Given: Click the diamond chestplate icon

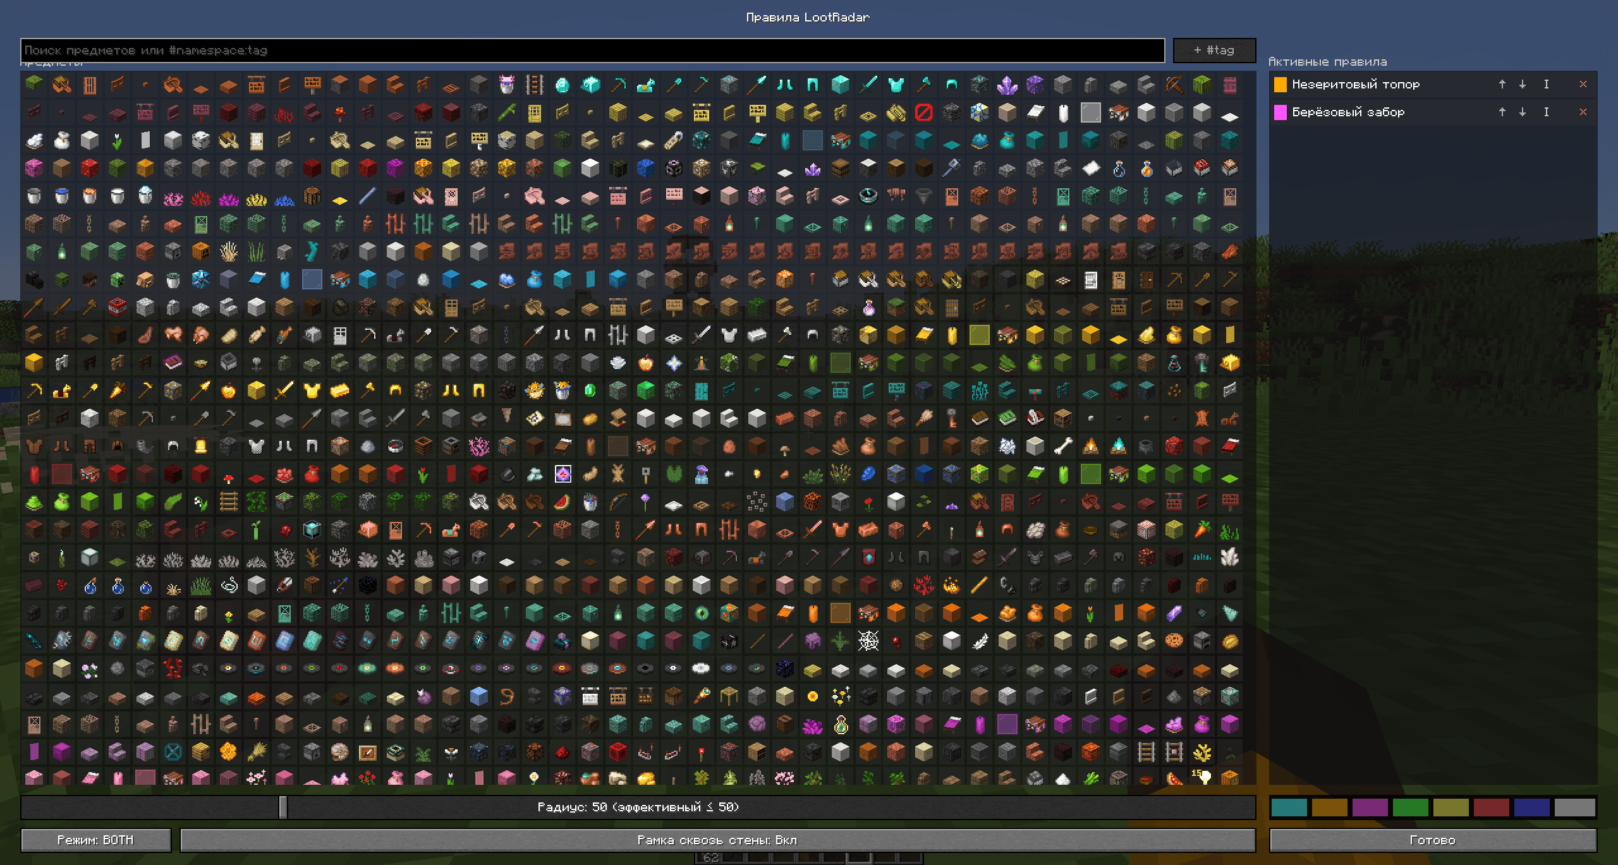Looking at the screenshot, I should (896, 84).
